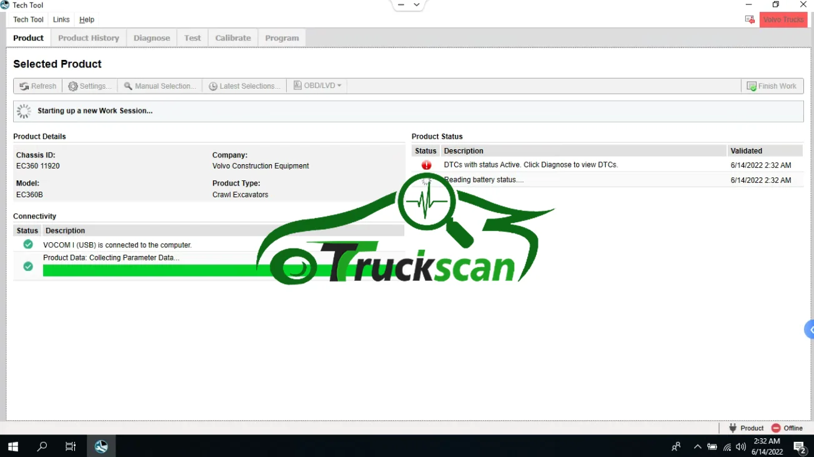Click the Offline status indicator

[x=787, y=428]
